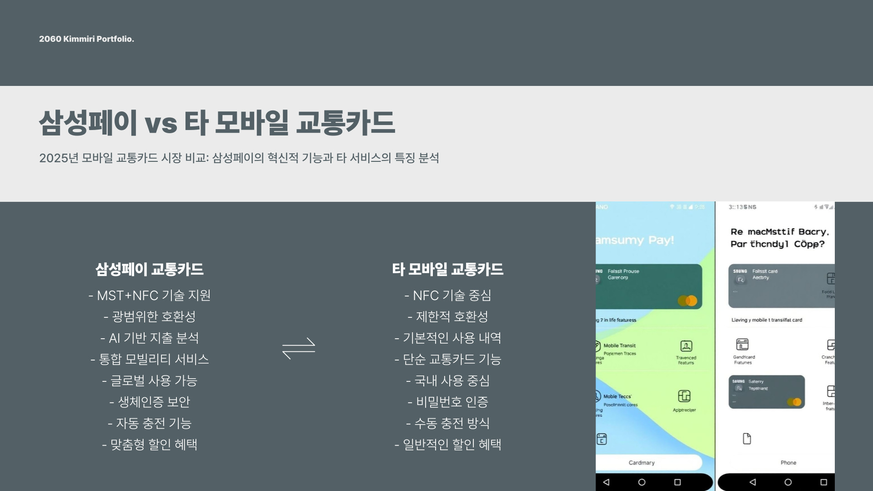Click the 삼성페이 교통카드 column heading

tap(149, 270)
